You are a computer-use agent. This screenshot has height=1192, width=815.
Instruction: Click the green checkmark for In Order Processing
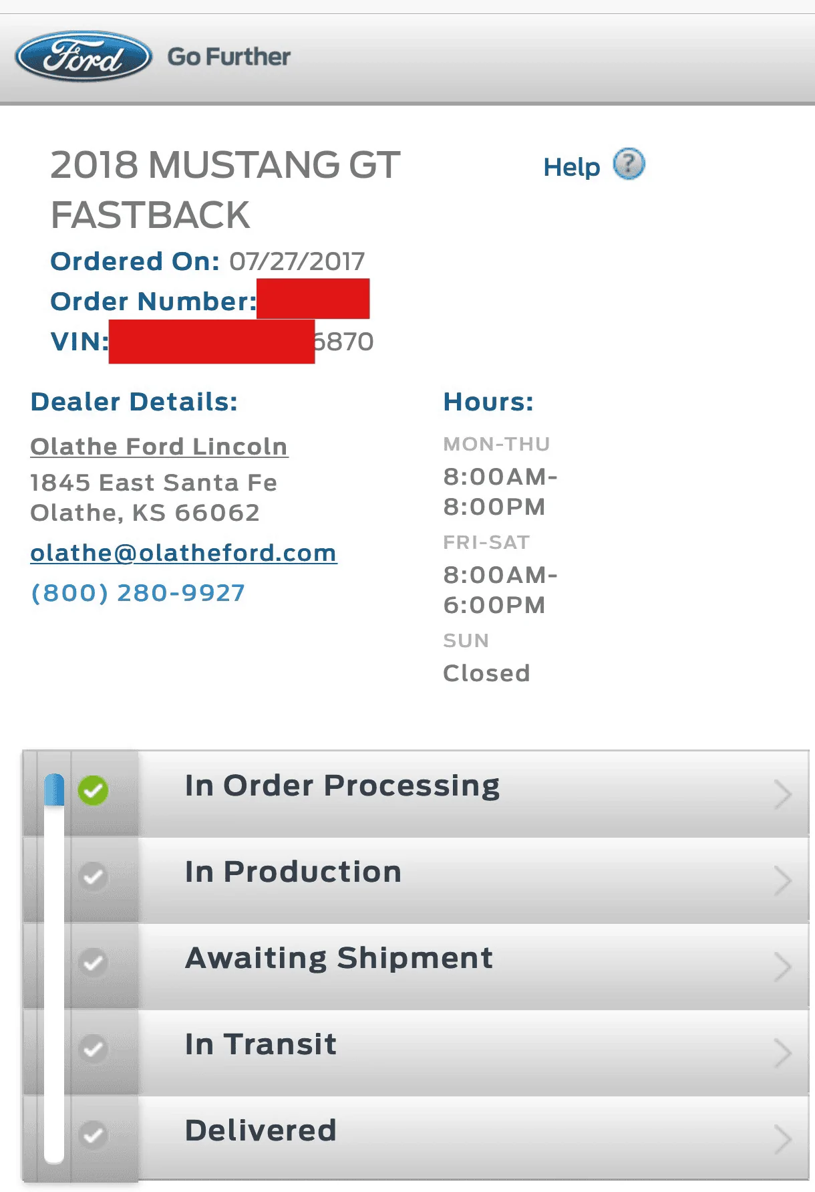[x=93, y=791]
